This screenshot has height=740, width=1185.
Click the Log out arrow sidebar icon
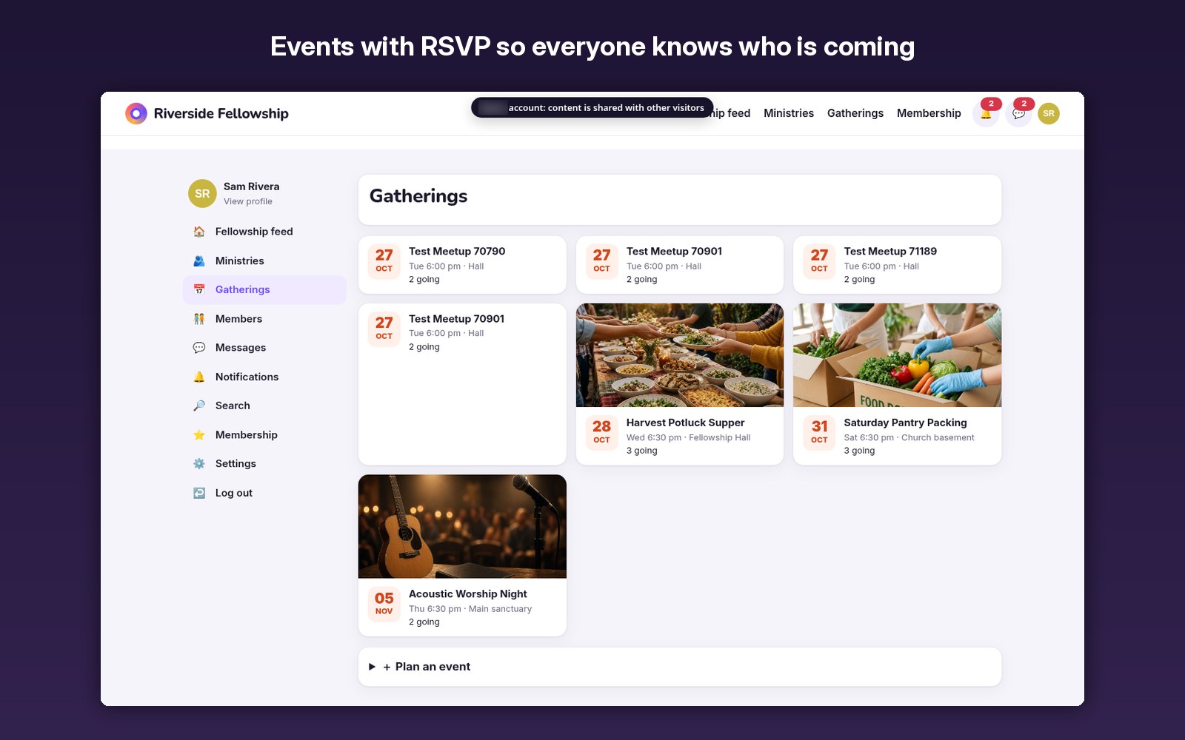(x=199, y=493)
